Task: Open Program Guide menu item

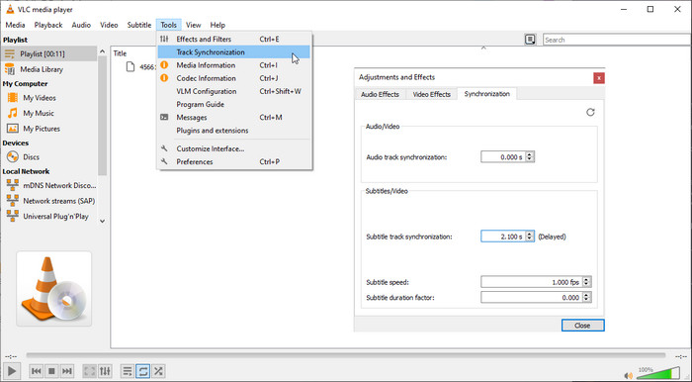Action: [234, 104]
